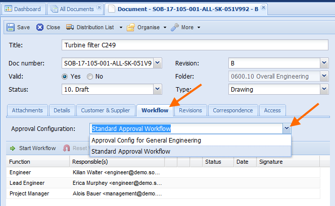Open the Revision dropdown arrow
The height and width of the screenshot is (206, 335).
click(x=324, y=63)
